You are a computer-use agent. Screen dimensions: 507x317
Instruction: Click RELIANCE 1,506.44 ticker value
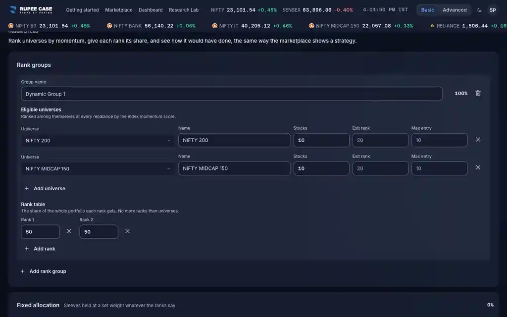pos(475,26)
